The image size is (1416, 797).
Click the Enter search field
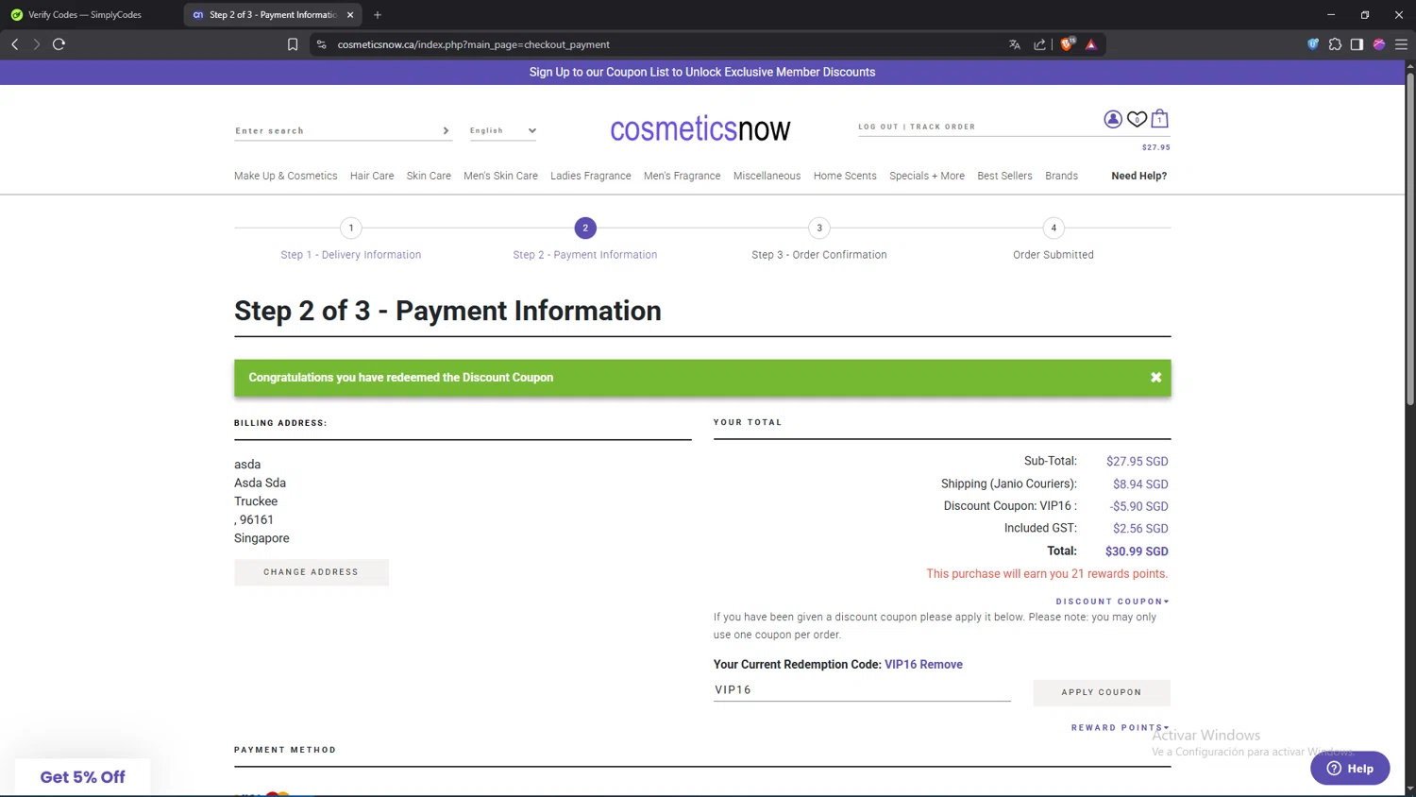coord(336,130)
